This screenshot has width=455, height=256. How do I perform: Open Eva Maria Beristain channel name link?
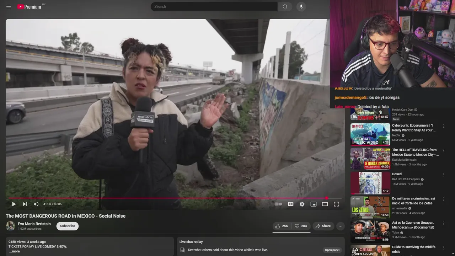pos(34,224)
